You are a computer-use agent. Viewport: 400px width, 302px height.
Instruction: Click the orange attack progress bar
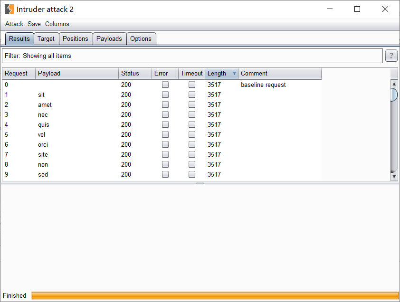point(215,295)
